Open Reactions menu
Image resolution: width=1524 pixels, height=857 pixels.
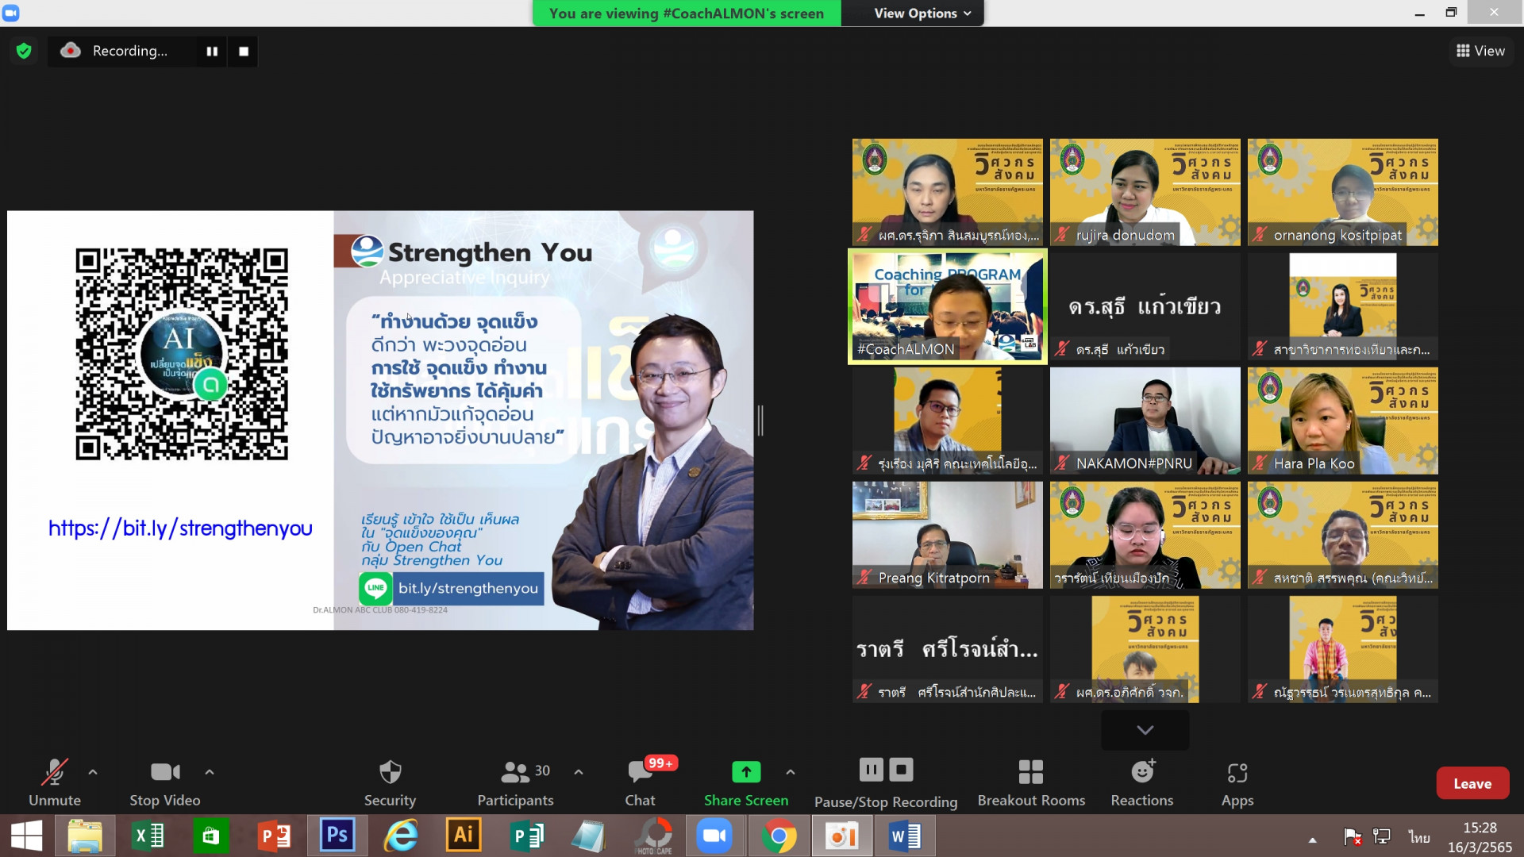point(1142,782)
